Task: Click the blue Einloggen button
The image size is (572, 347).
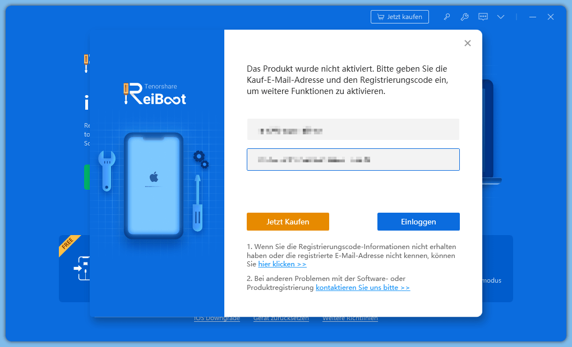Action: pos(418,222)
